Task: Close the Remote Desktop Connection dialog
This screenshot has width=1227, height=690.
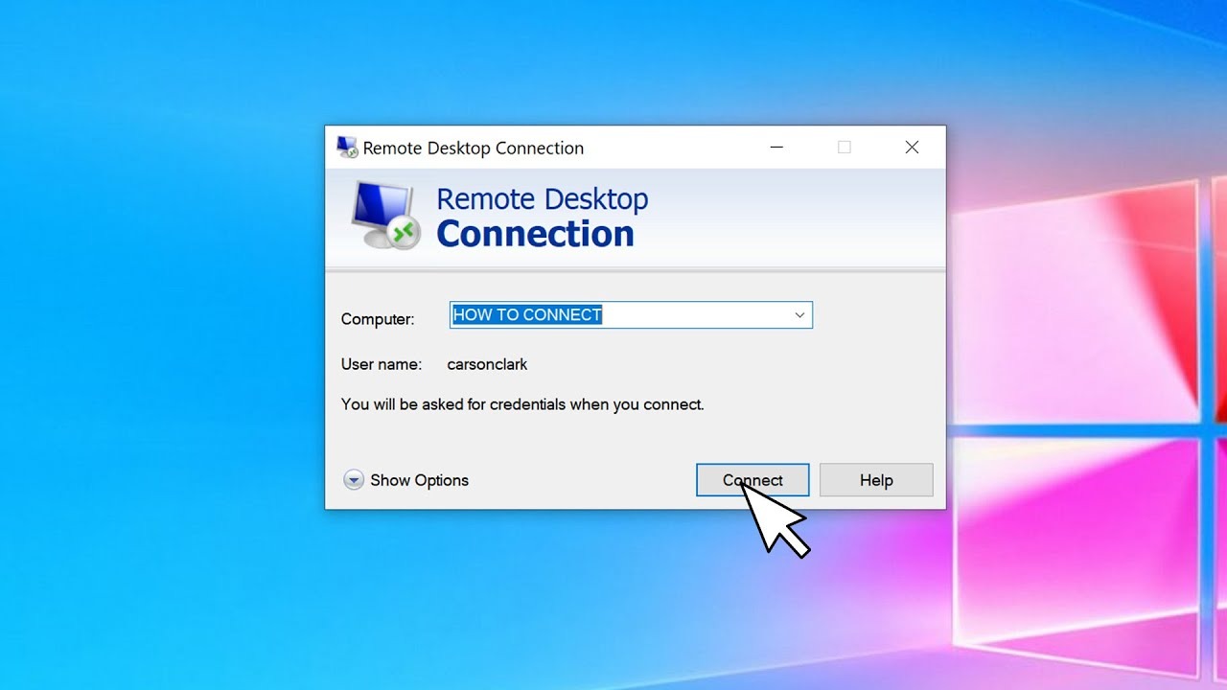Action: pos(912,148)
